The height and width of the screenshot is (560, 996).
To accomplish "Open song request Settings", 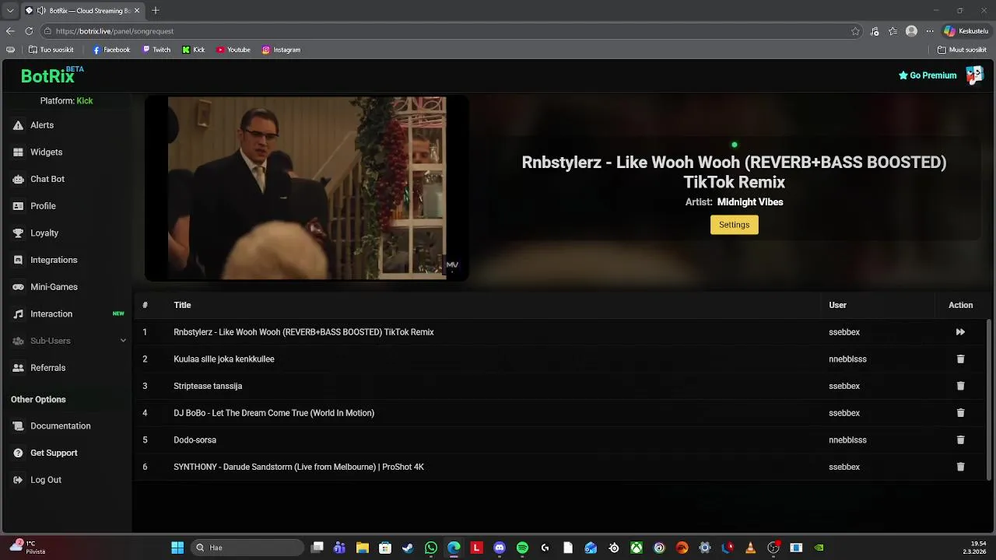I will click(x=734, y=225).
